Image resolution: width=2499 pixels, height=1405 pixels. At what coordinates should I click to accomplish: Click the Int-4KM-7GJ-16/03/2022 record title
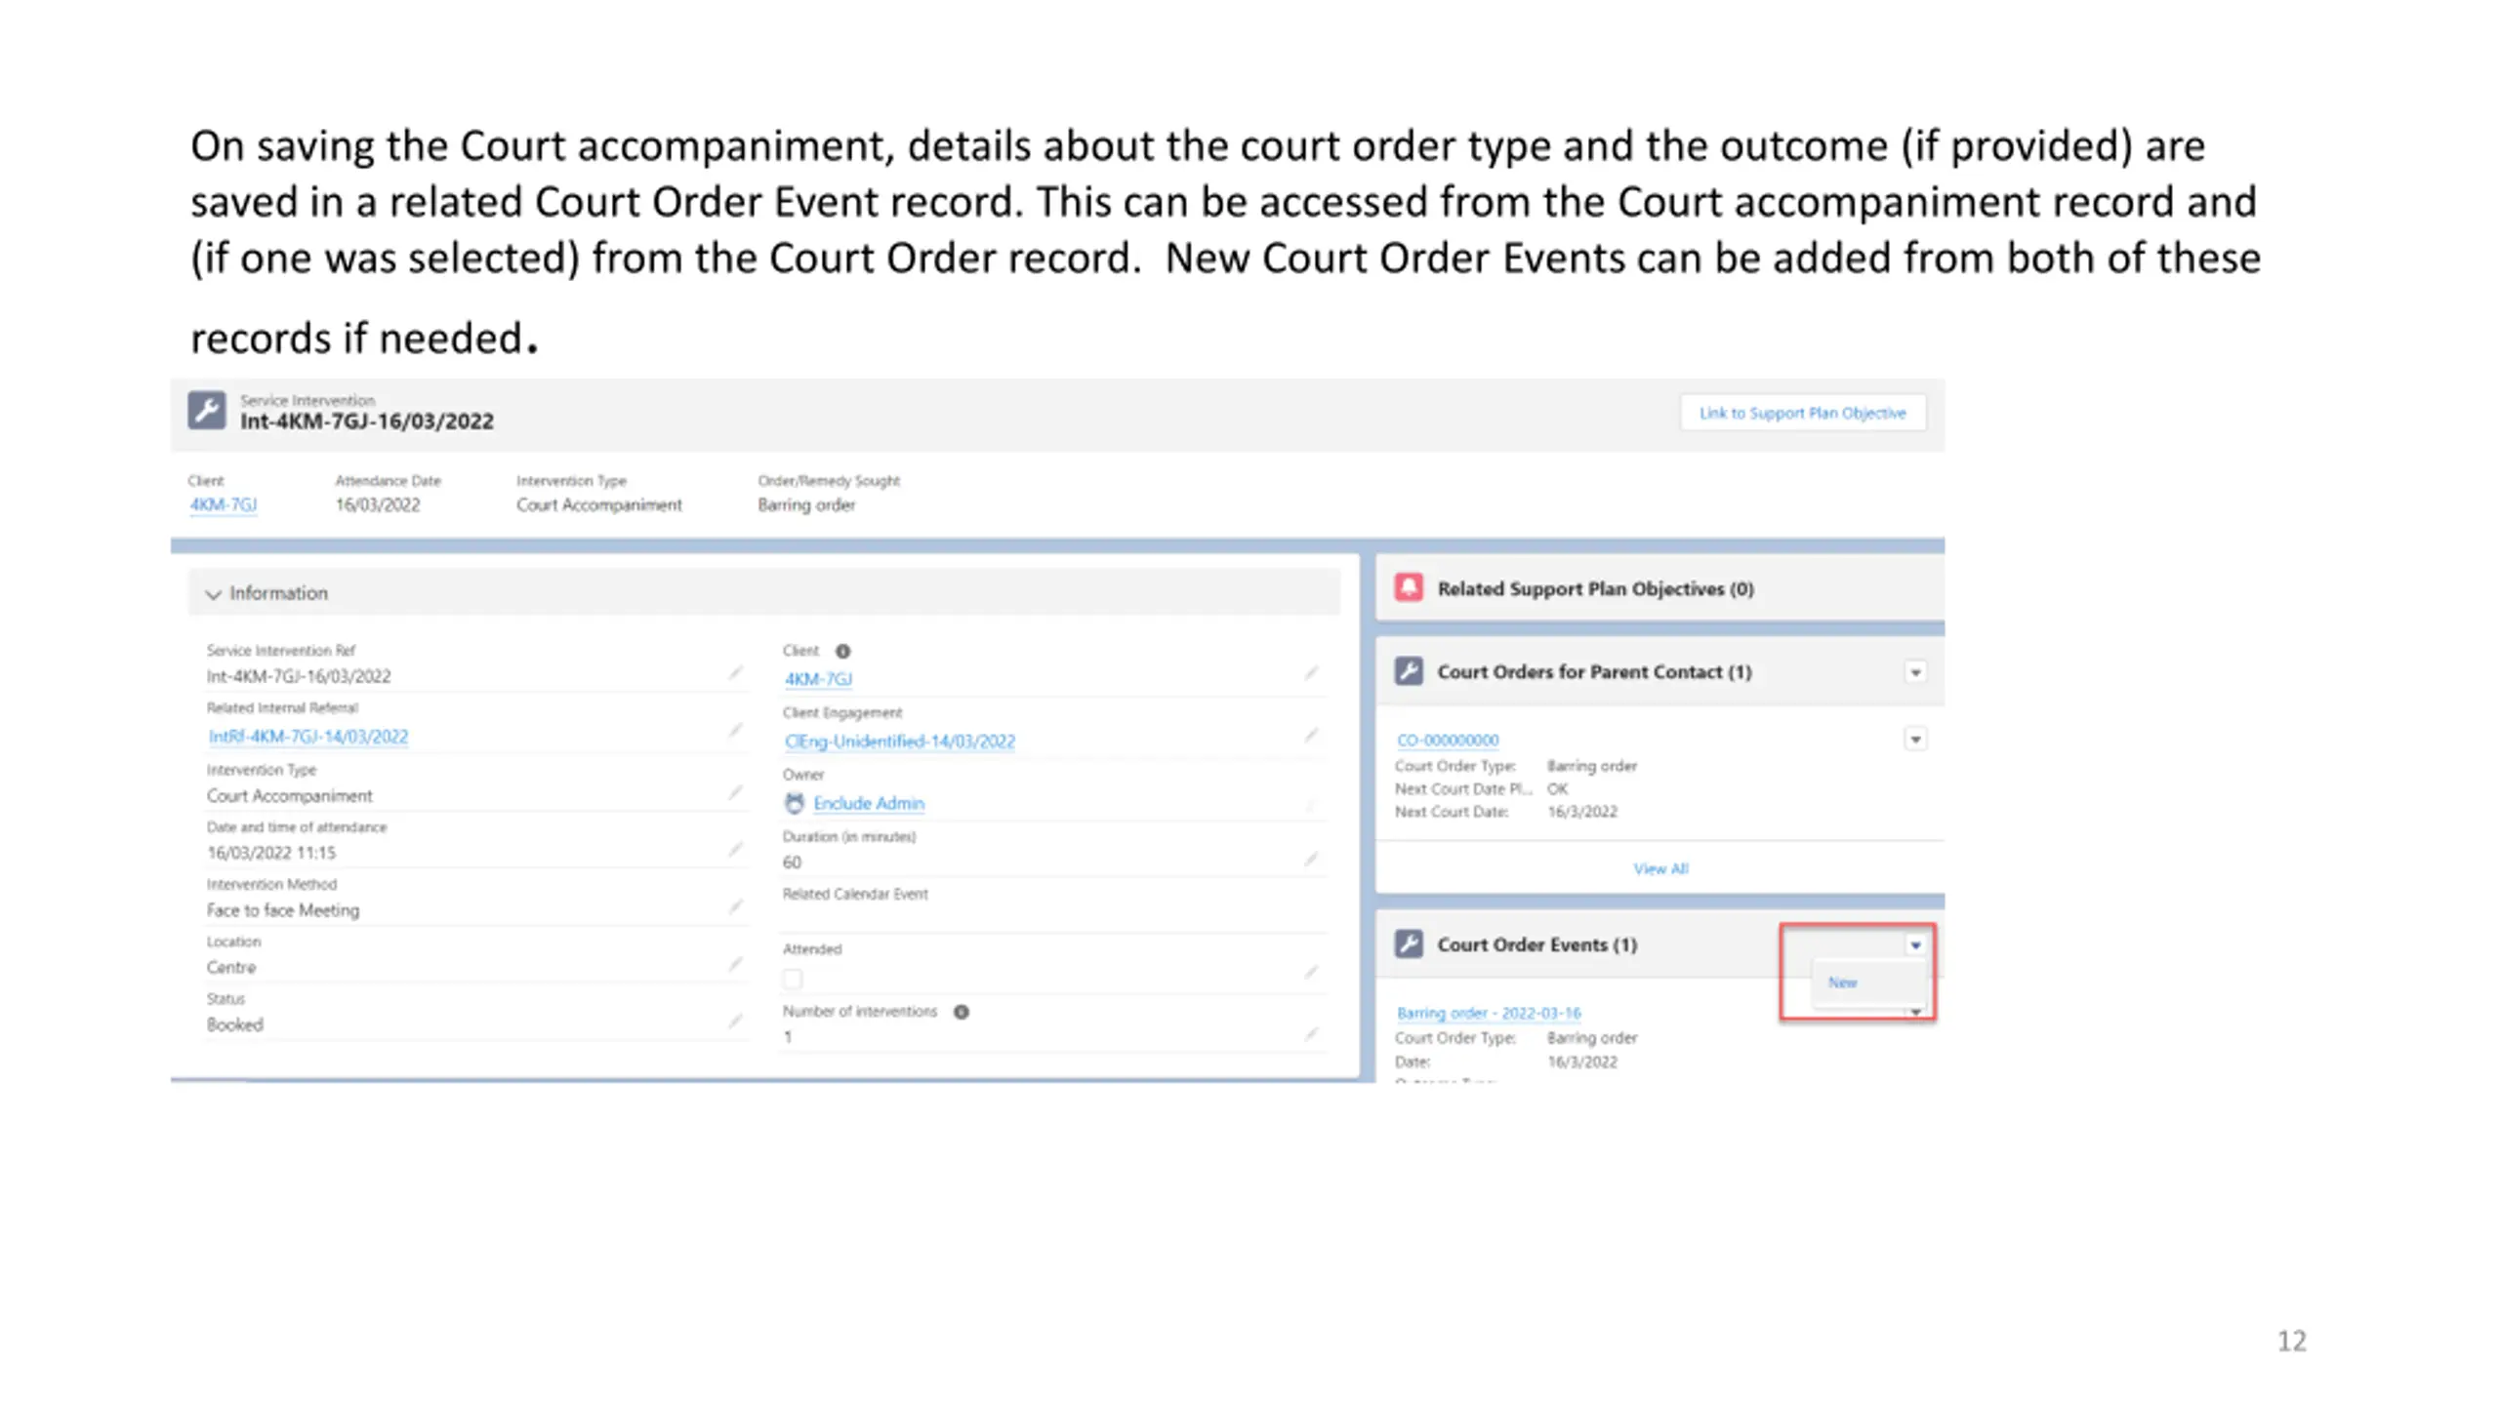coord(366,421)
